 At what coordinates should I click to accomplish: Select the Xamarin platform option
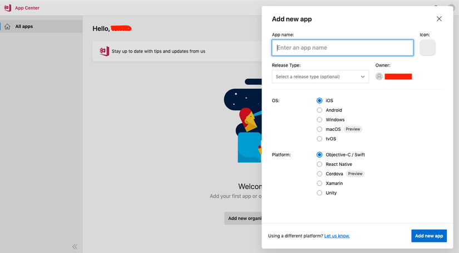[319, 183]
